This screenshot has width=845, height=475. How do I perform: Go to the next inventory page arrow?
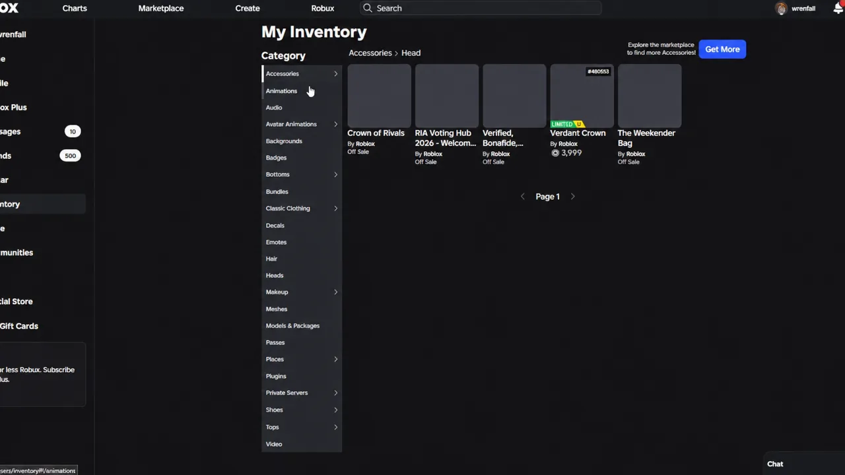(x=572, y=197)
